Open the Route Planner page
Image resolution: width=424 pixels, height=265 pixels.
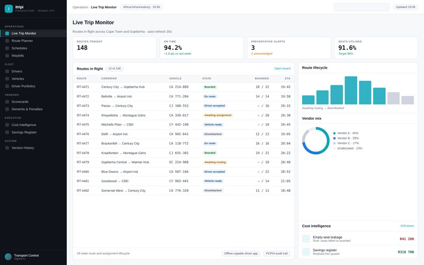pos(33,41)
